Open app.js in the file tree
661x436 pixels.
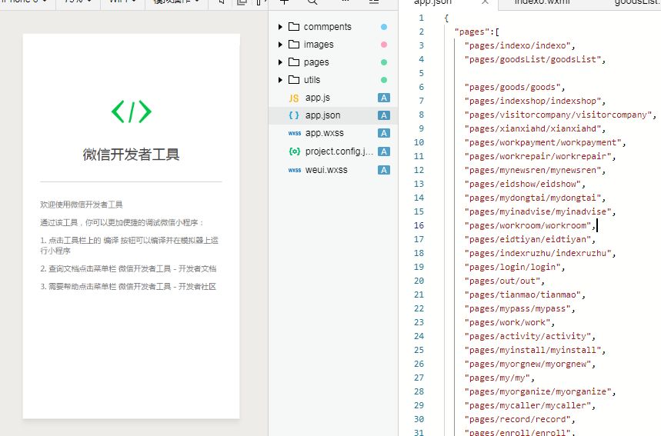click(318, 98)
